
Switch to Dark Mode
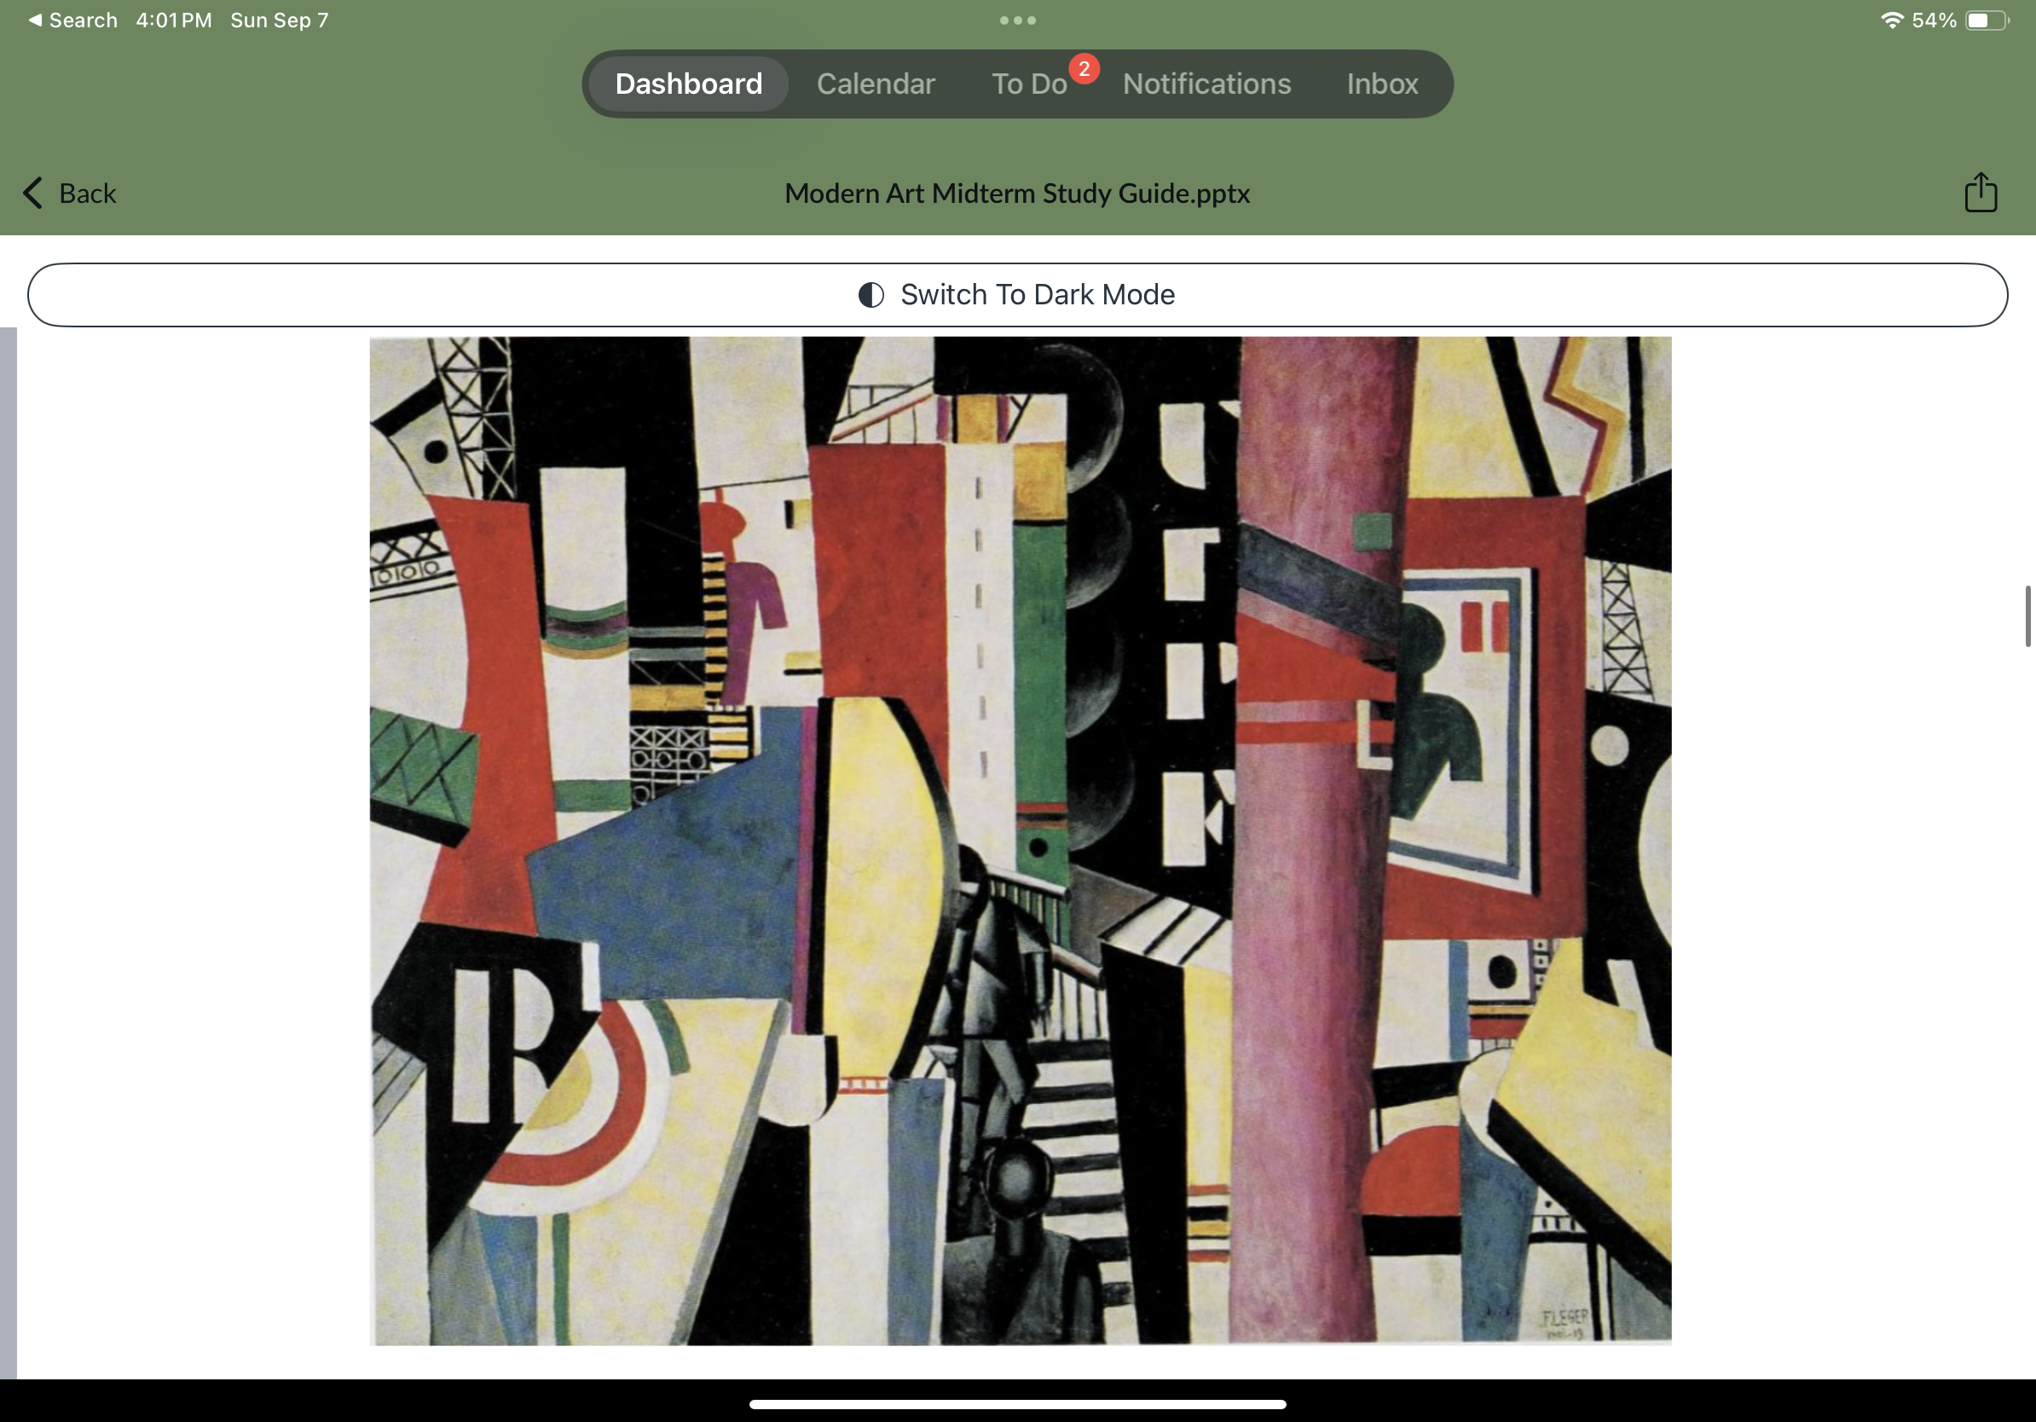[1017, 294]
